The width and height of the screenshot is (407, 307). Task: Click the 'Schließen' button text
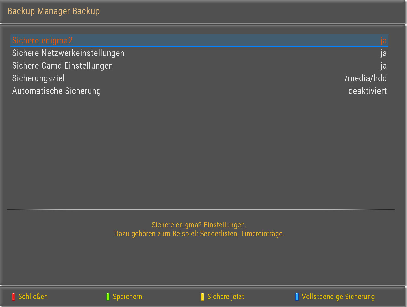click(33, 297)
